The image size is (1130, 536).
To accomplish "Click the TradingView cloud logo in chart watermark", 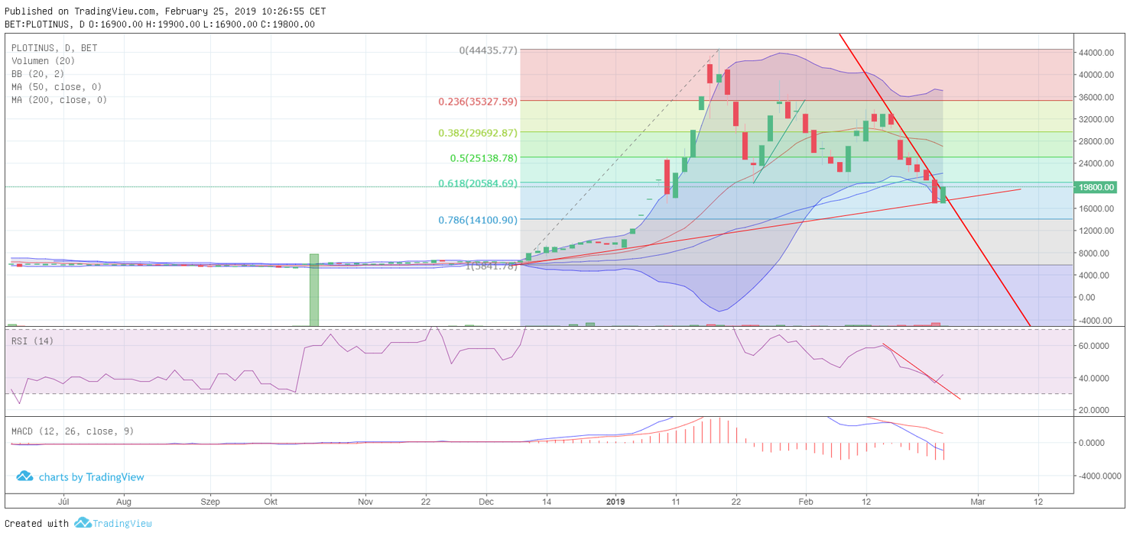I will pyautogui.click(x=24, y=476).
